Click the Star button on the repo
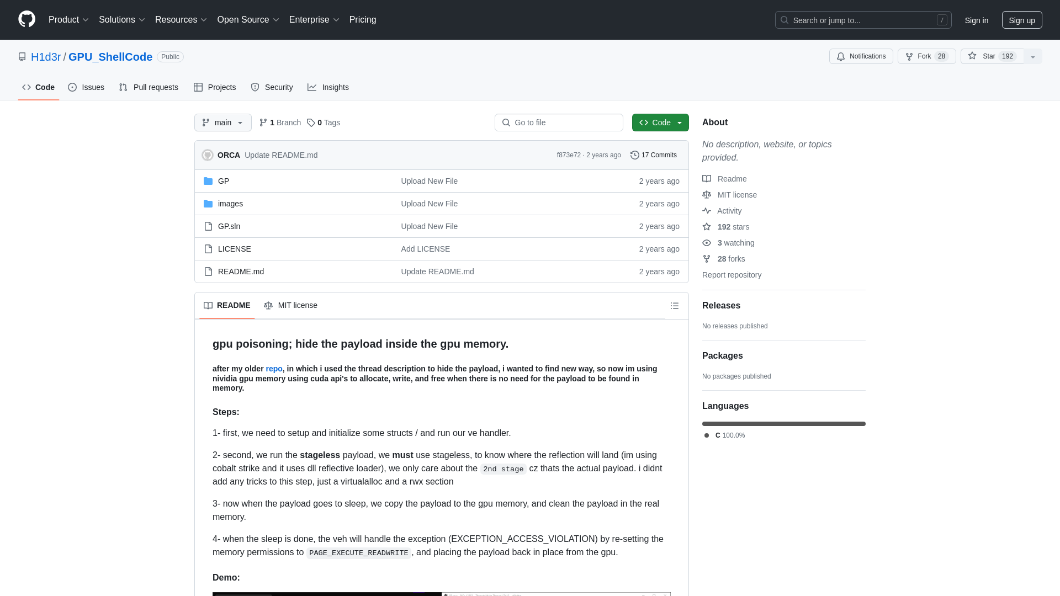 click(x=992, y=56)
